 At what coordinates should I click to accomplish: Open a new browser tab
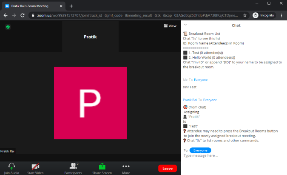point(71,6)
